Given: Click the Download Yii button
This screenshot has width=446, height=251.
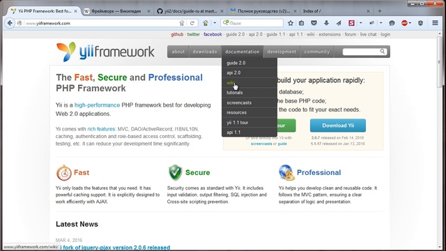Looking at the screenshot, I should point(338,125).
